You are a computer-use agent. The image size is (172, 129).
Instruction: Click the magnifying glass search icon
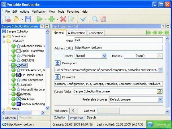pyautogui.click(x=95, y=20)
